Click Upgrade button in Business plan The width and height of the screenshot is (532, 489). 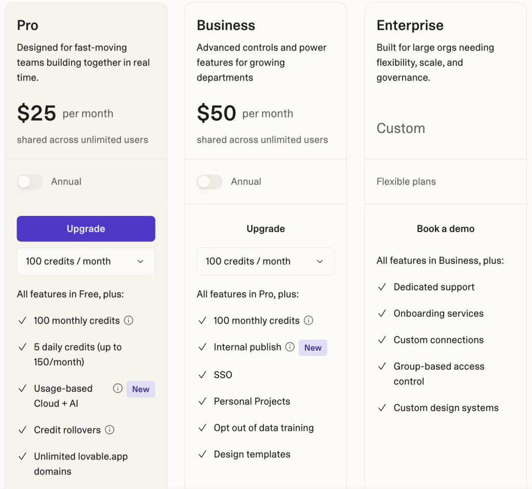(265, 229)
